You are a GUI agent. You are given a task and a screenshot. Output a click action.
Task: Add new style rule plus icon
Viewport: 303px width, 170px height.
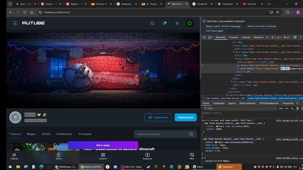tap(292, 109)
